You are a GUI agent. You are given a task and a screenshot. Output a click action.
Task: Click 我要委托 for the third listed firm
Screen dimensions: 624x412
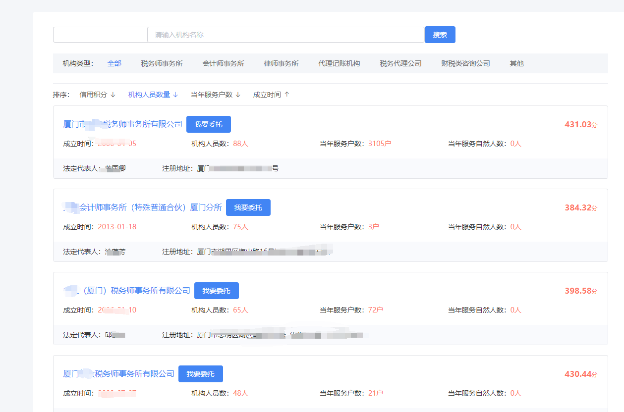216,291
